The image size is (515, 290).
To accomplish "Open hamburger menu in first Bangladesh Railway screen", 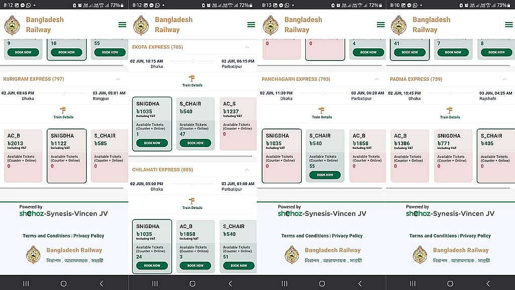I will pos(122,25).
